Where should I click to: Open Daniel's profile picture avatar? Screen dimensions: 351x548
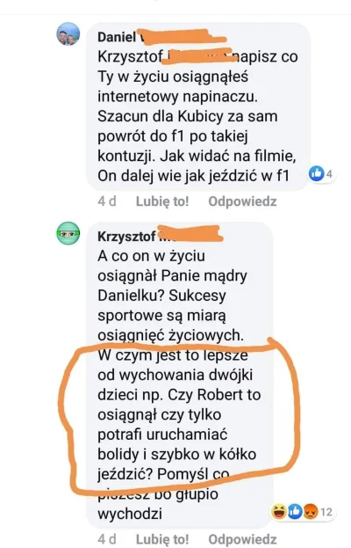tap(68, 34)
